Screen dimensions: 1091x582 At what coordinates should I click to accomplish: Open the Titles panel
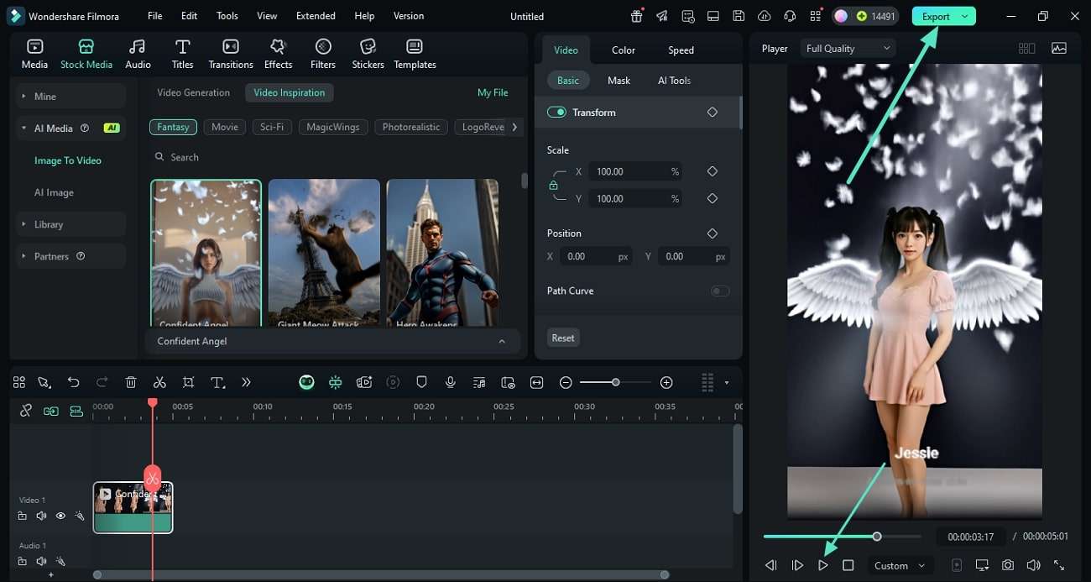(x=182, y=54)
